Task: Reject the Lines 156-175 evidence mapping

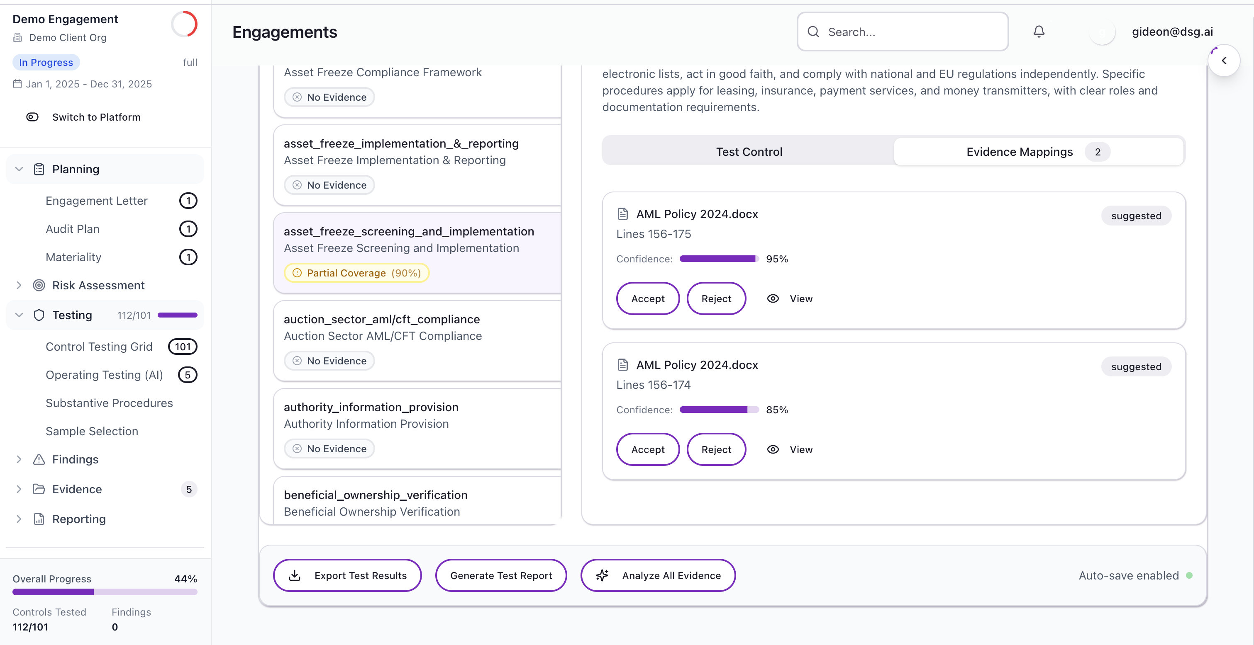Action: pos(716,298)
